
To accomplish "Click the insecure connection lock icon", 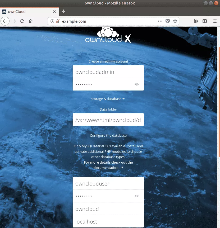I will (58, 21).
